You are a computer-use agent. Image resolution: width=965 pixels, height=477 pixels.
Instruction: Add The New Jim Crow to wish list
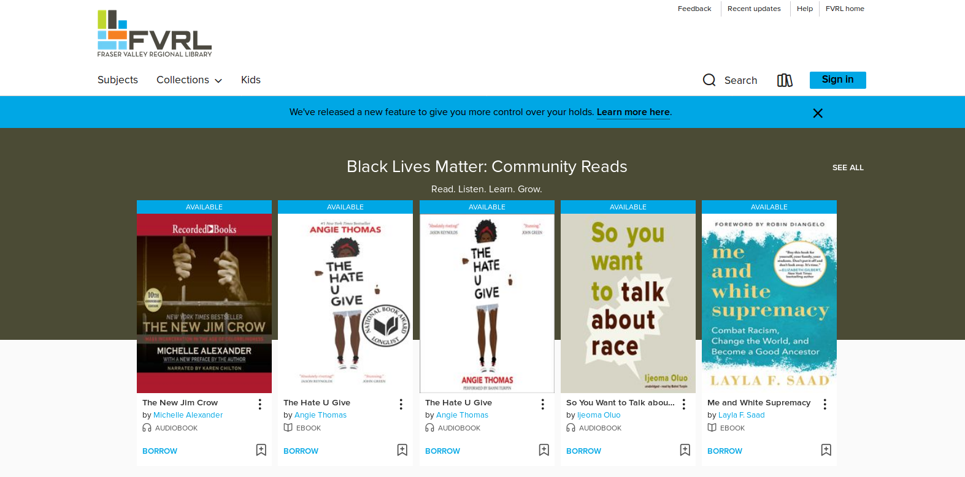pyautogui.click(x=261, y=450)
